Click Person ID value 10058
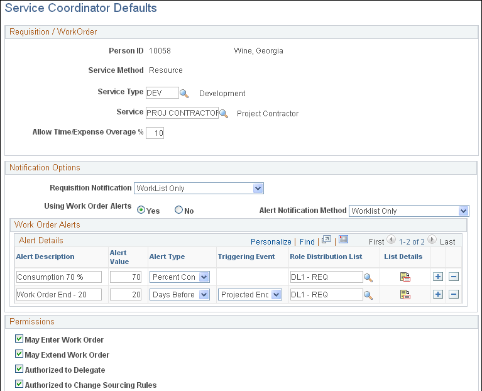482x391 pixels. (160, 51)
